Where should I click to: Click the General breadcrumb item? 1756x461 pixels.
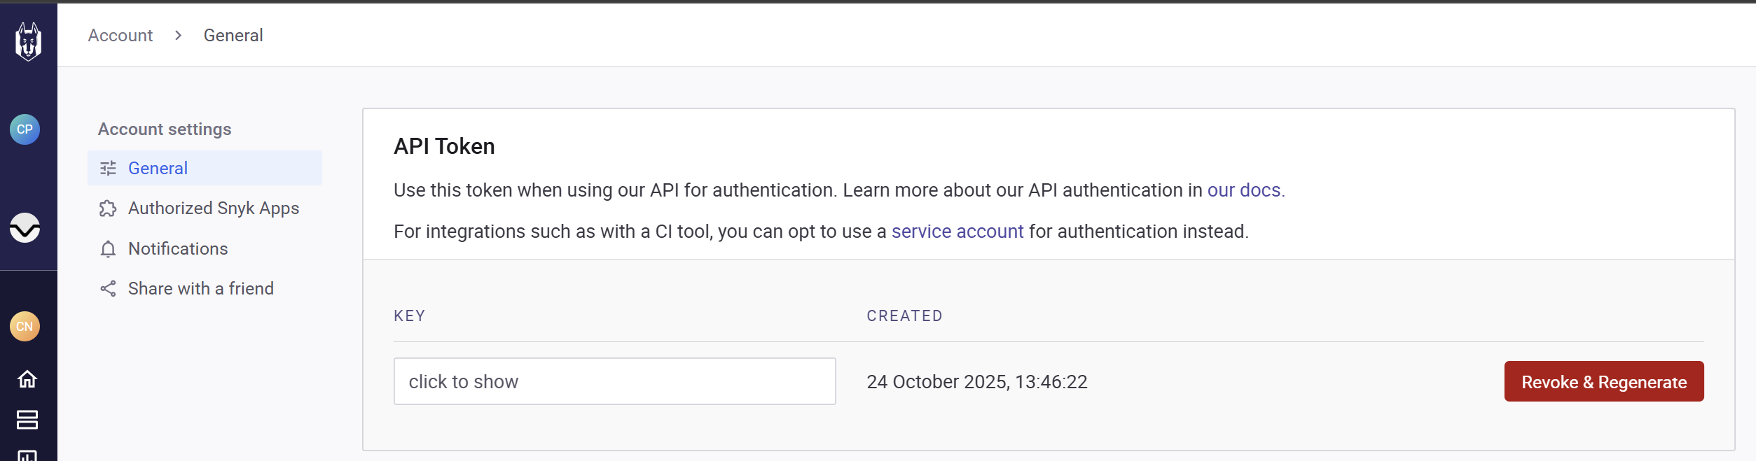[233, 35]
